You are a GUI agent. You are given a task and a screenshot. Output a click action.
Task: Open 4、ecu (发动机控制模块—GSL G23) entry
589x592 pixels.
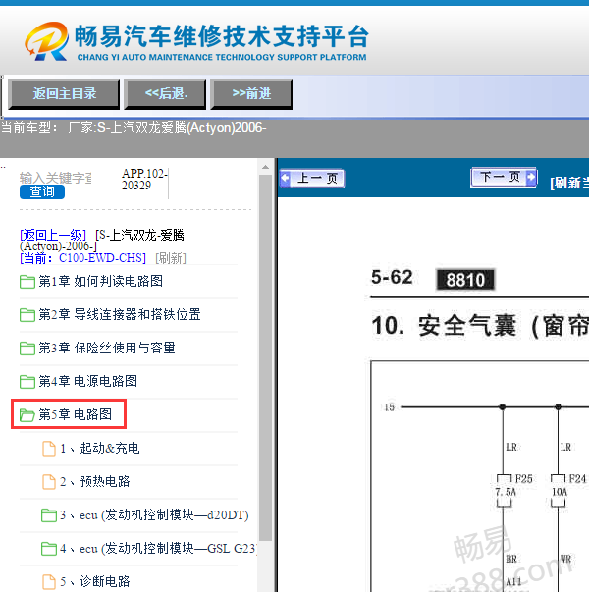pyautogui.click(x=158, y=548)
